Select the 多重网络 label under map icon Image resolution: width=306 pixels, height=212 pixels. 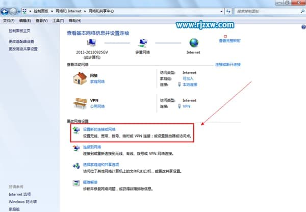coord(143,52)
